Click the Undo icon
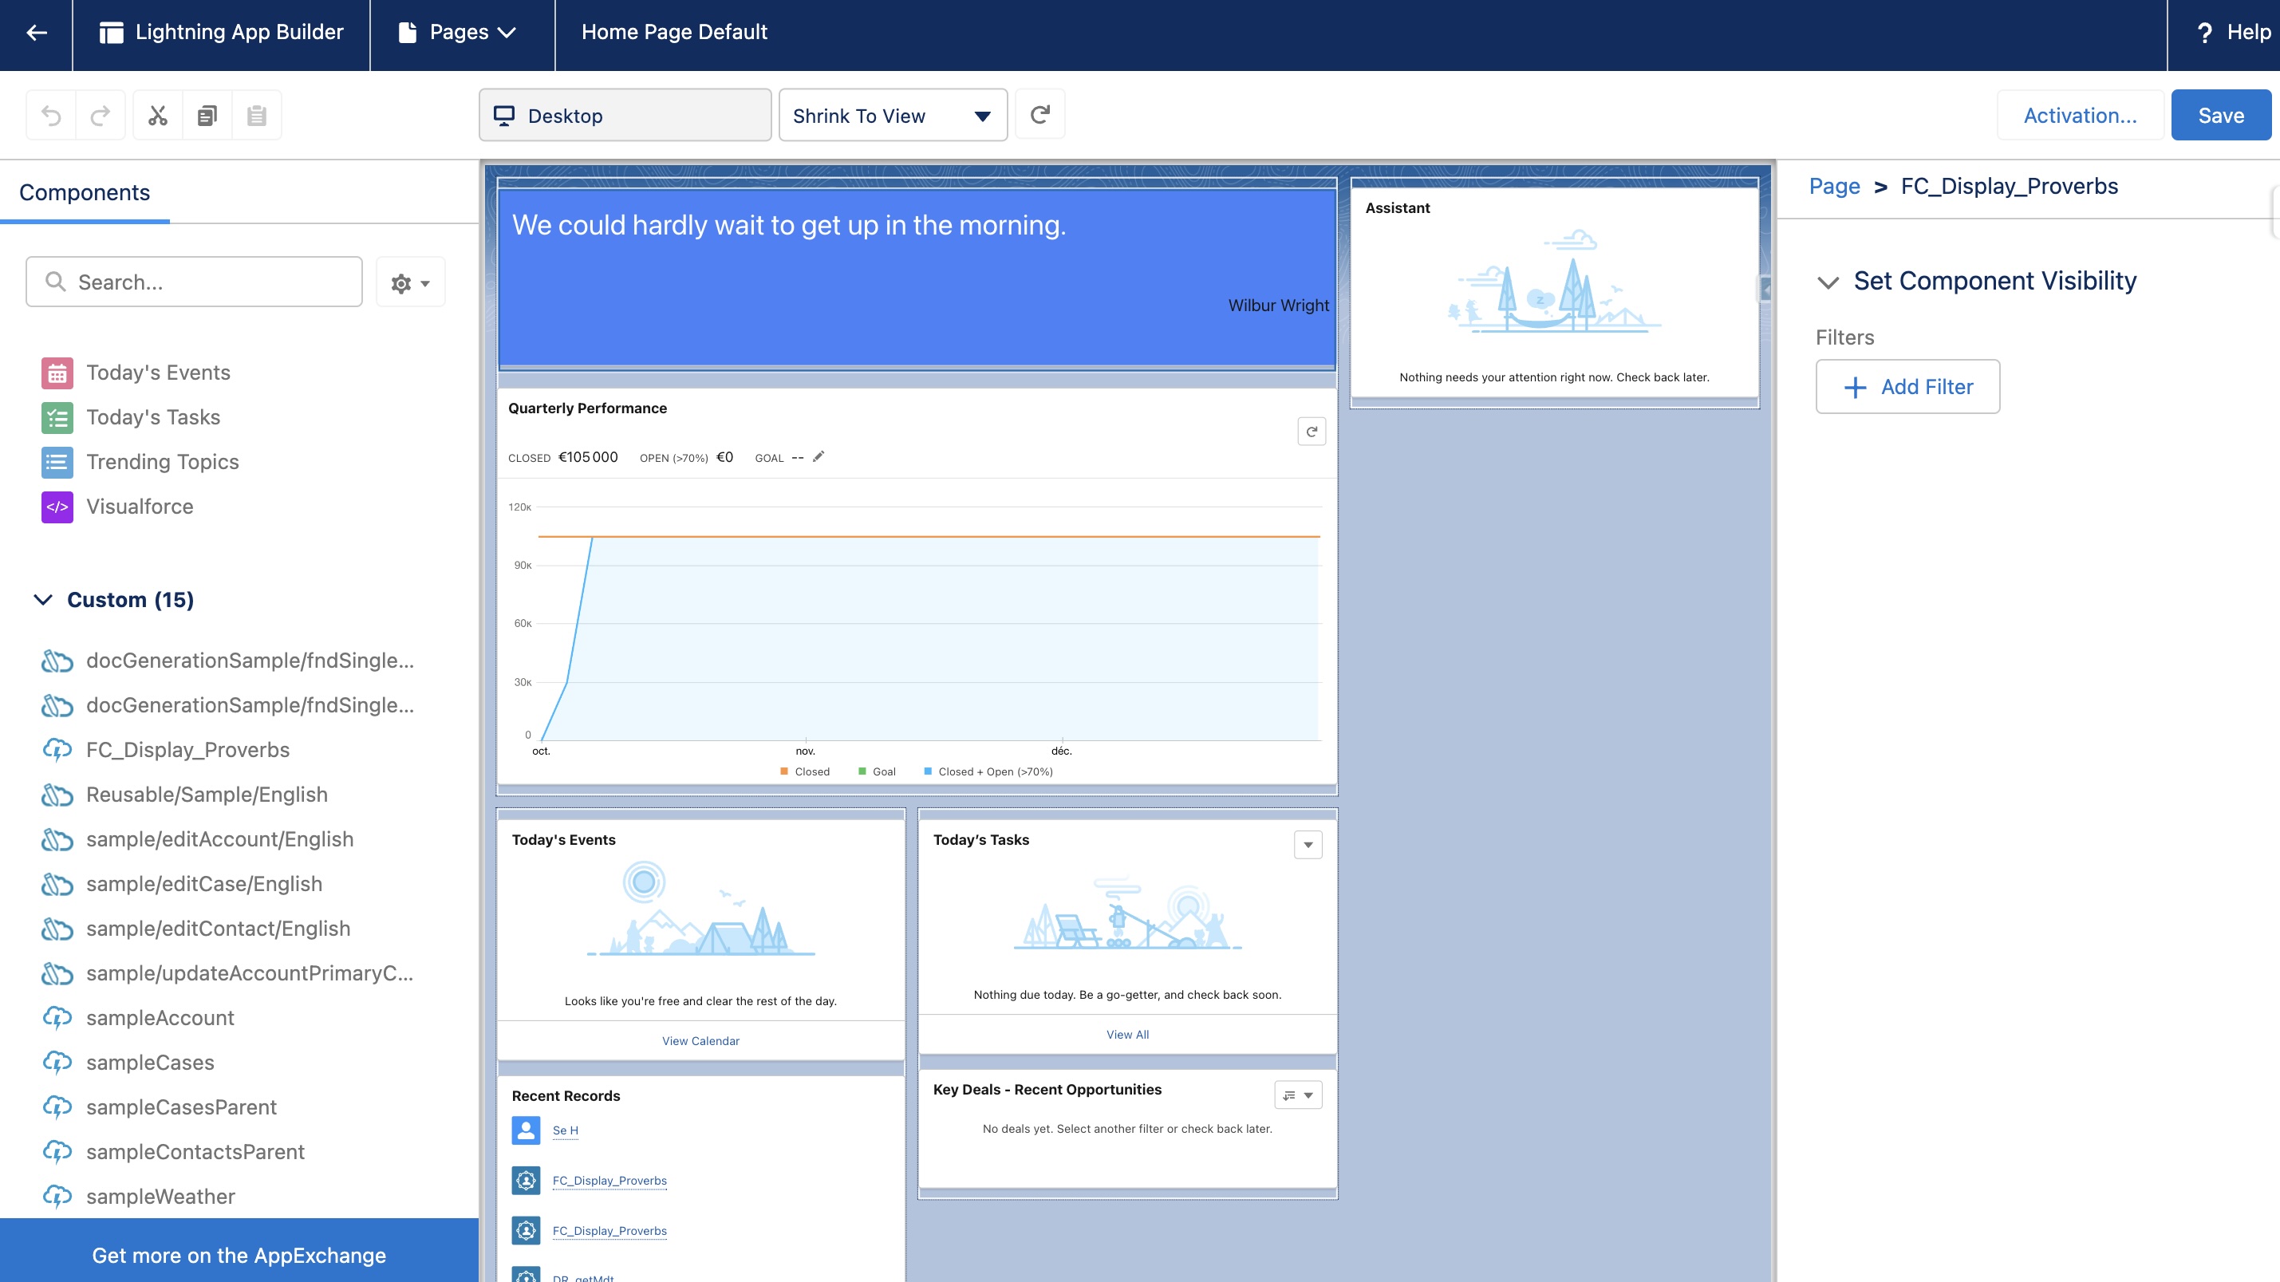 click(x=51, y=115)
